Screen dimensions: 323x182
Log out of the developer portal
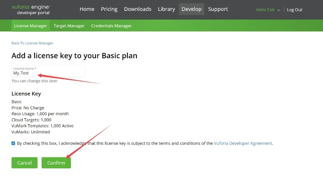pyautogui.click(x=294, y=10)
